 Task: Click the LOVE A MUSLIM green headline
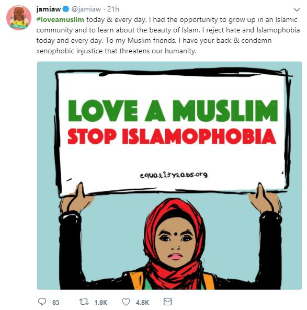coord(173,111)
